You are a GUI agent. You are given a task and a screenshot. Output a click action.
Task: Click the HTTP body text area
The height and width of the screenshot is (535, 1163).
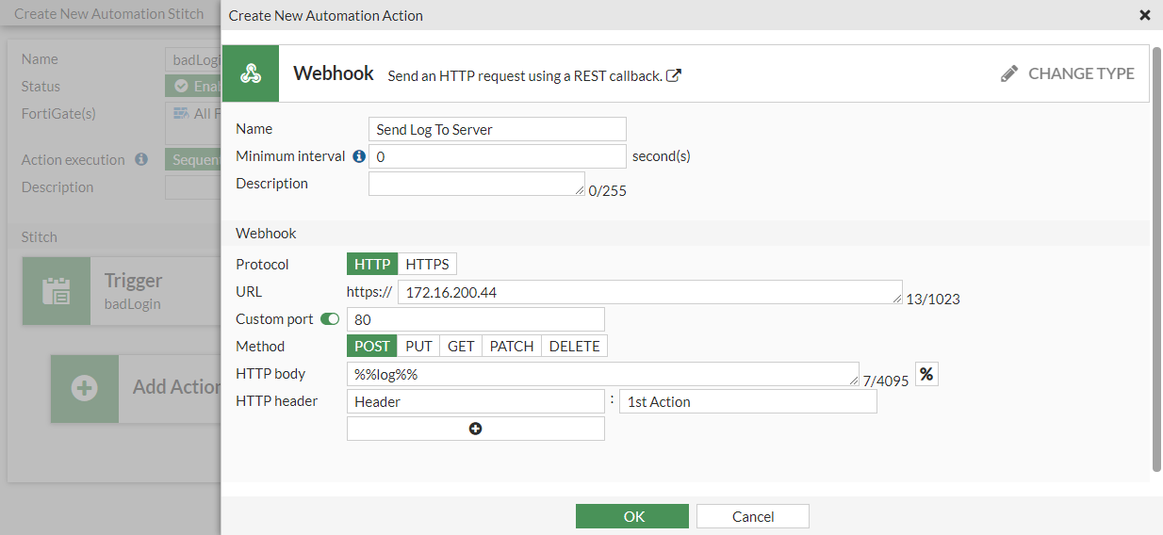click(602, 375)
